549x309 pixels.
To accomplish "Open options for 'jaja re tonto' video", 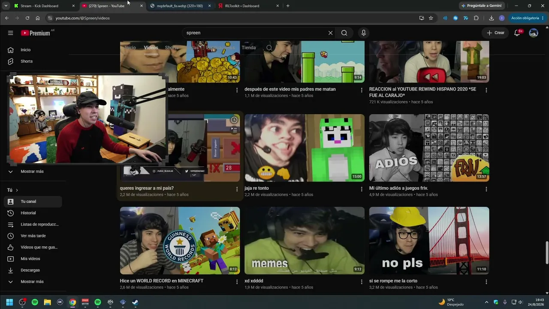I will pos(362,189).
